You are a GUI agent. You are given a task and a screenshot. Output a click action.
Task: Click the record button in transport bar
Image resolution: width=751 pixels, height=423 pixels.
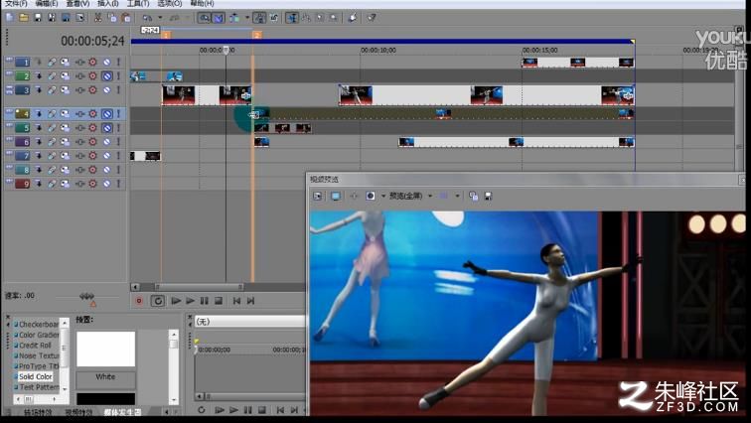tap(139, 301)
